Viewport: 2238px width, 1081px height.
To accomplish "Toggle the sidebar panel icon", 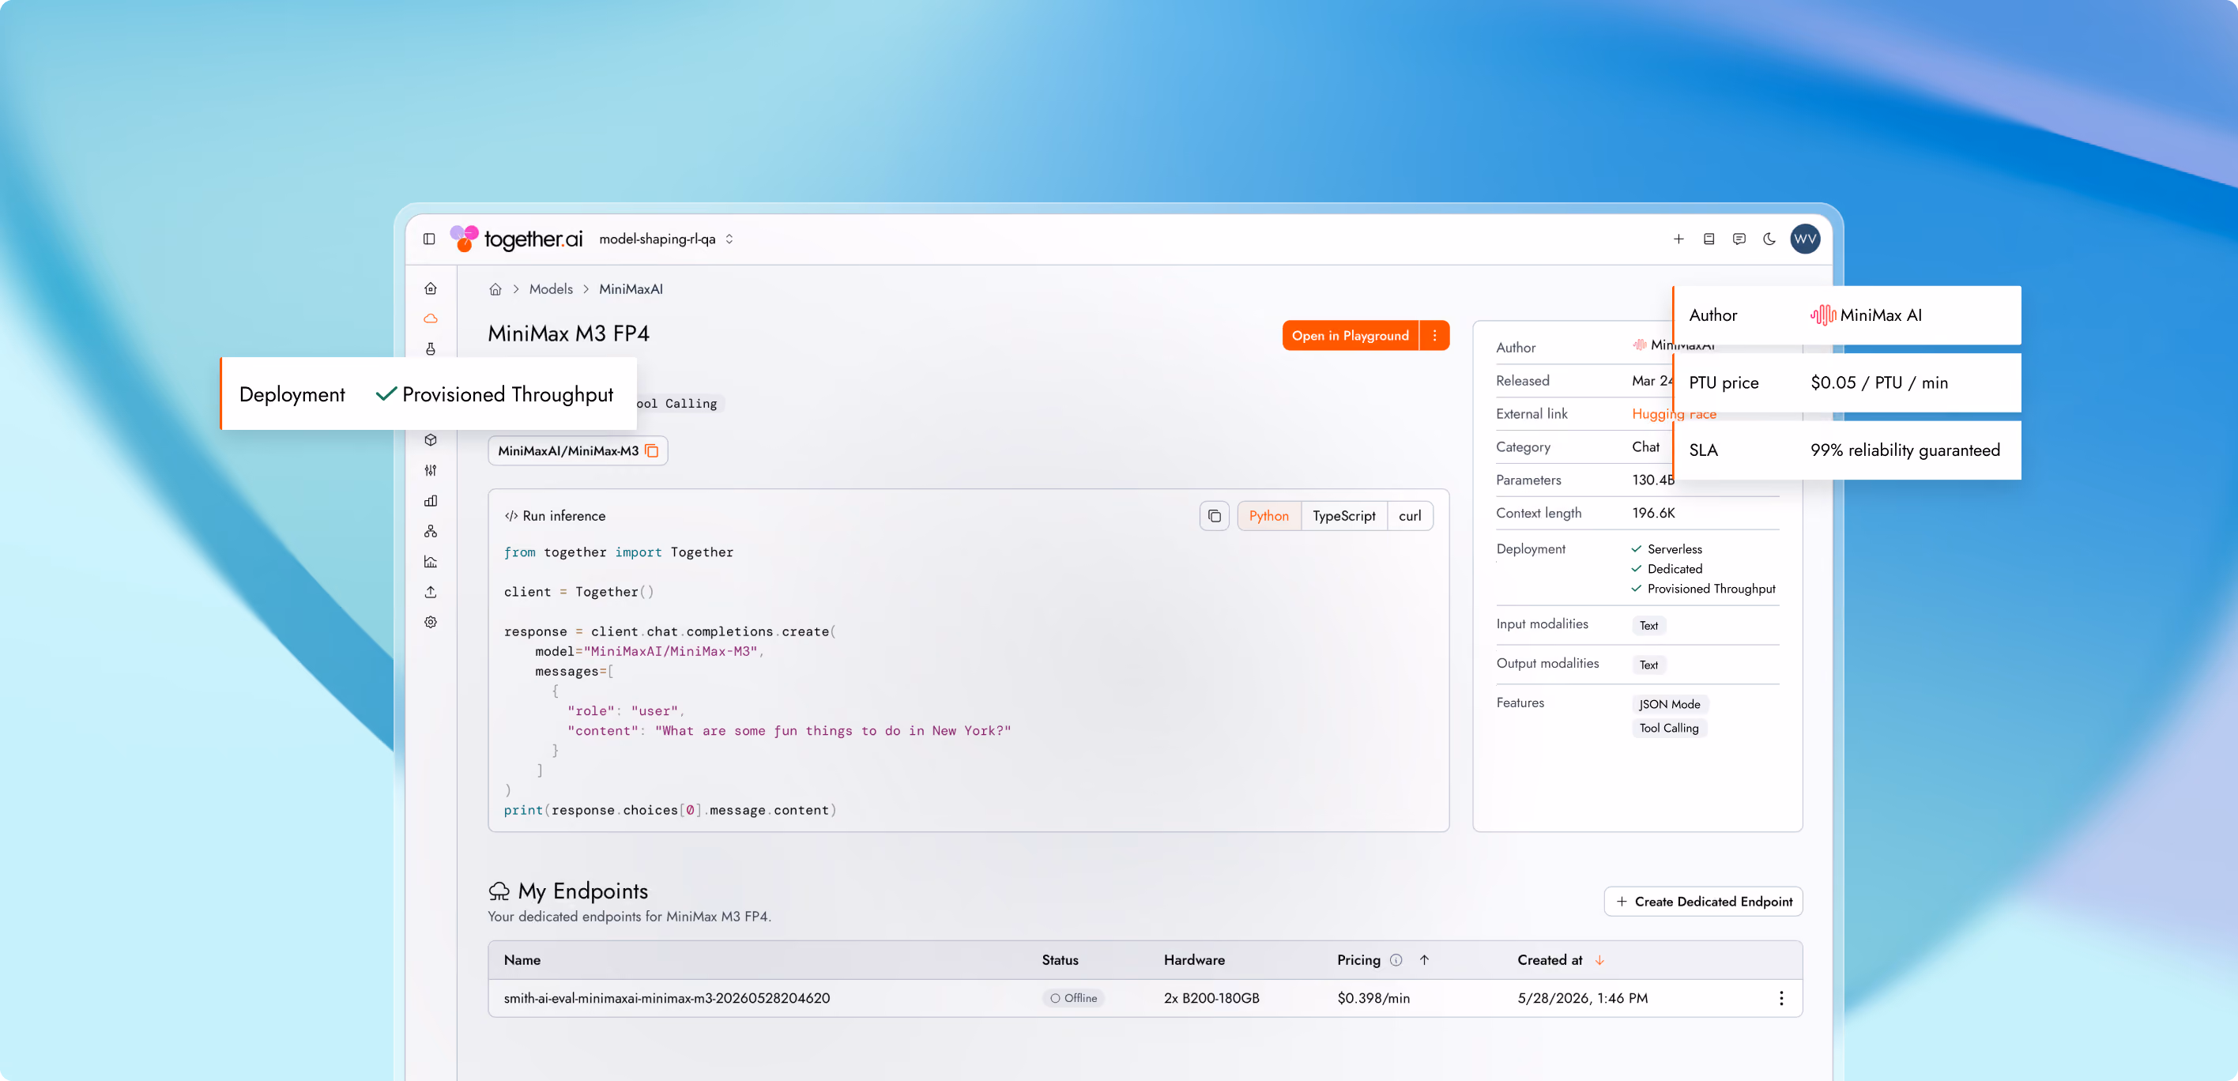I will pyautogui.click(x=429, y=239).
